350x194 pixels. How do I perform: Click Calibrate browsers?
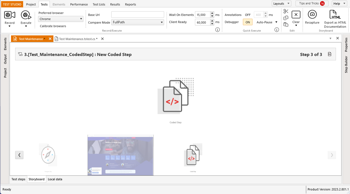pyautogui.click(x=53, y=26)
